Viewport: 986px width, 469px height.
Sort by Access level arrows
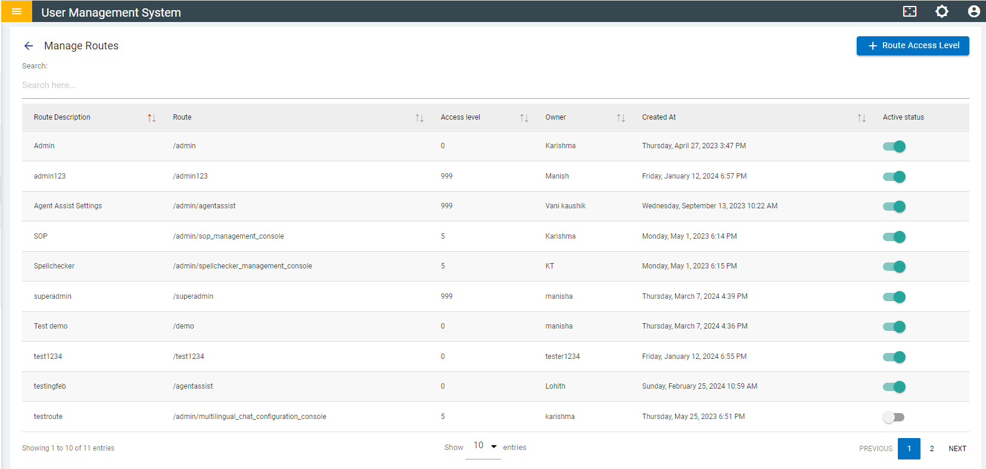click(524, 118)
